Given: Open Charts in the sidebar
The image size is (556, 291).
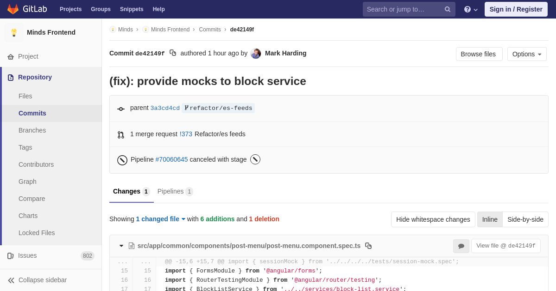Looking at the screenshot, I should coord(28,216).
